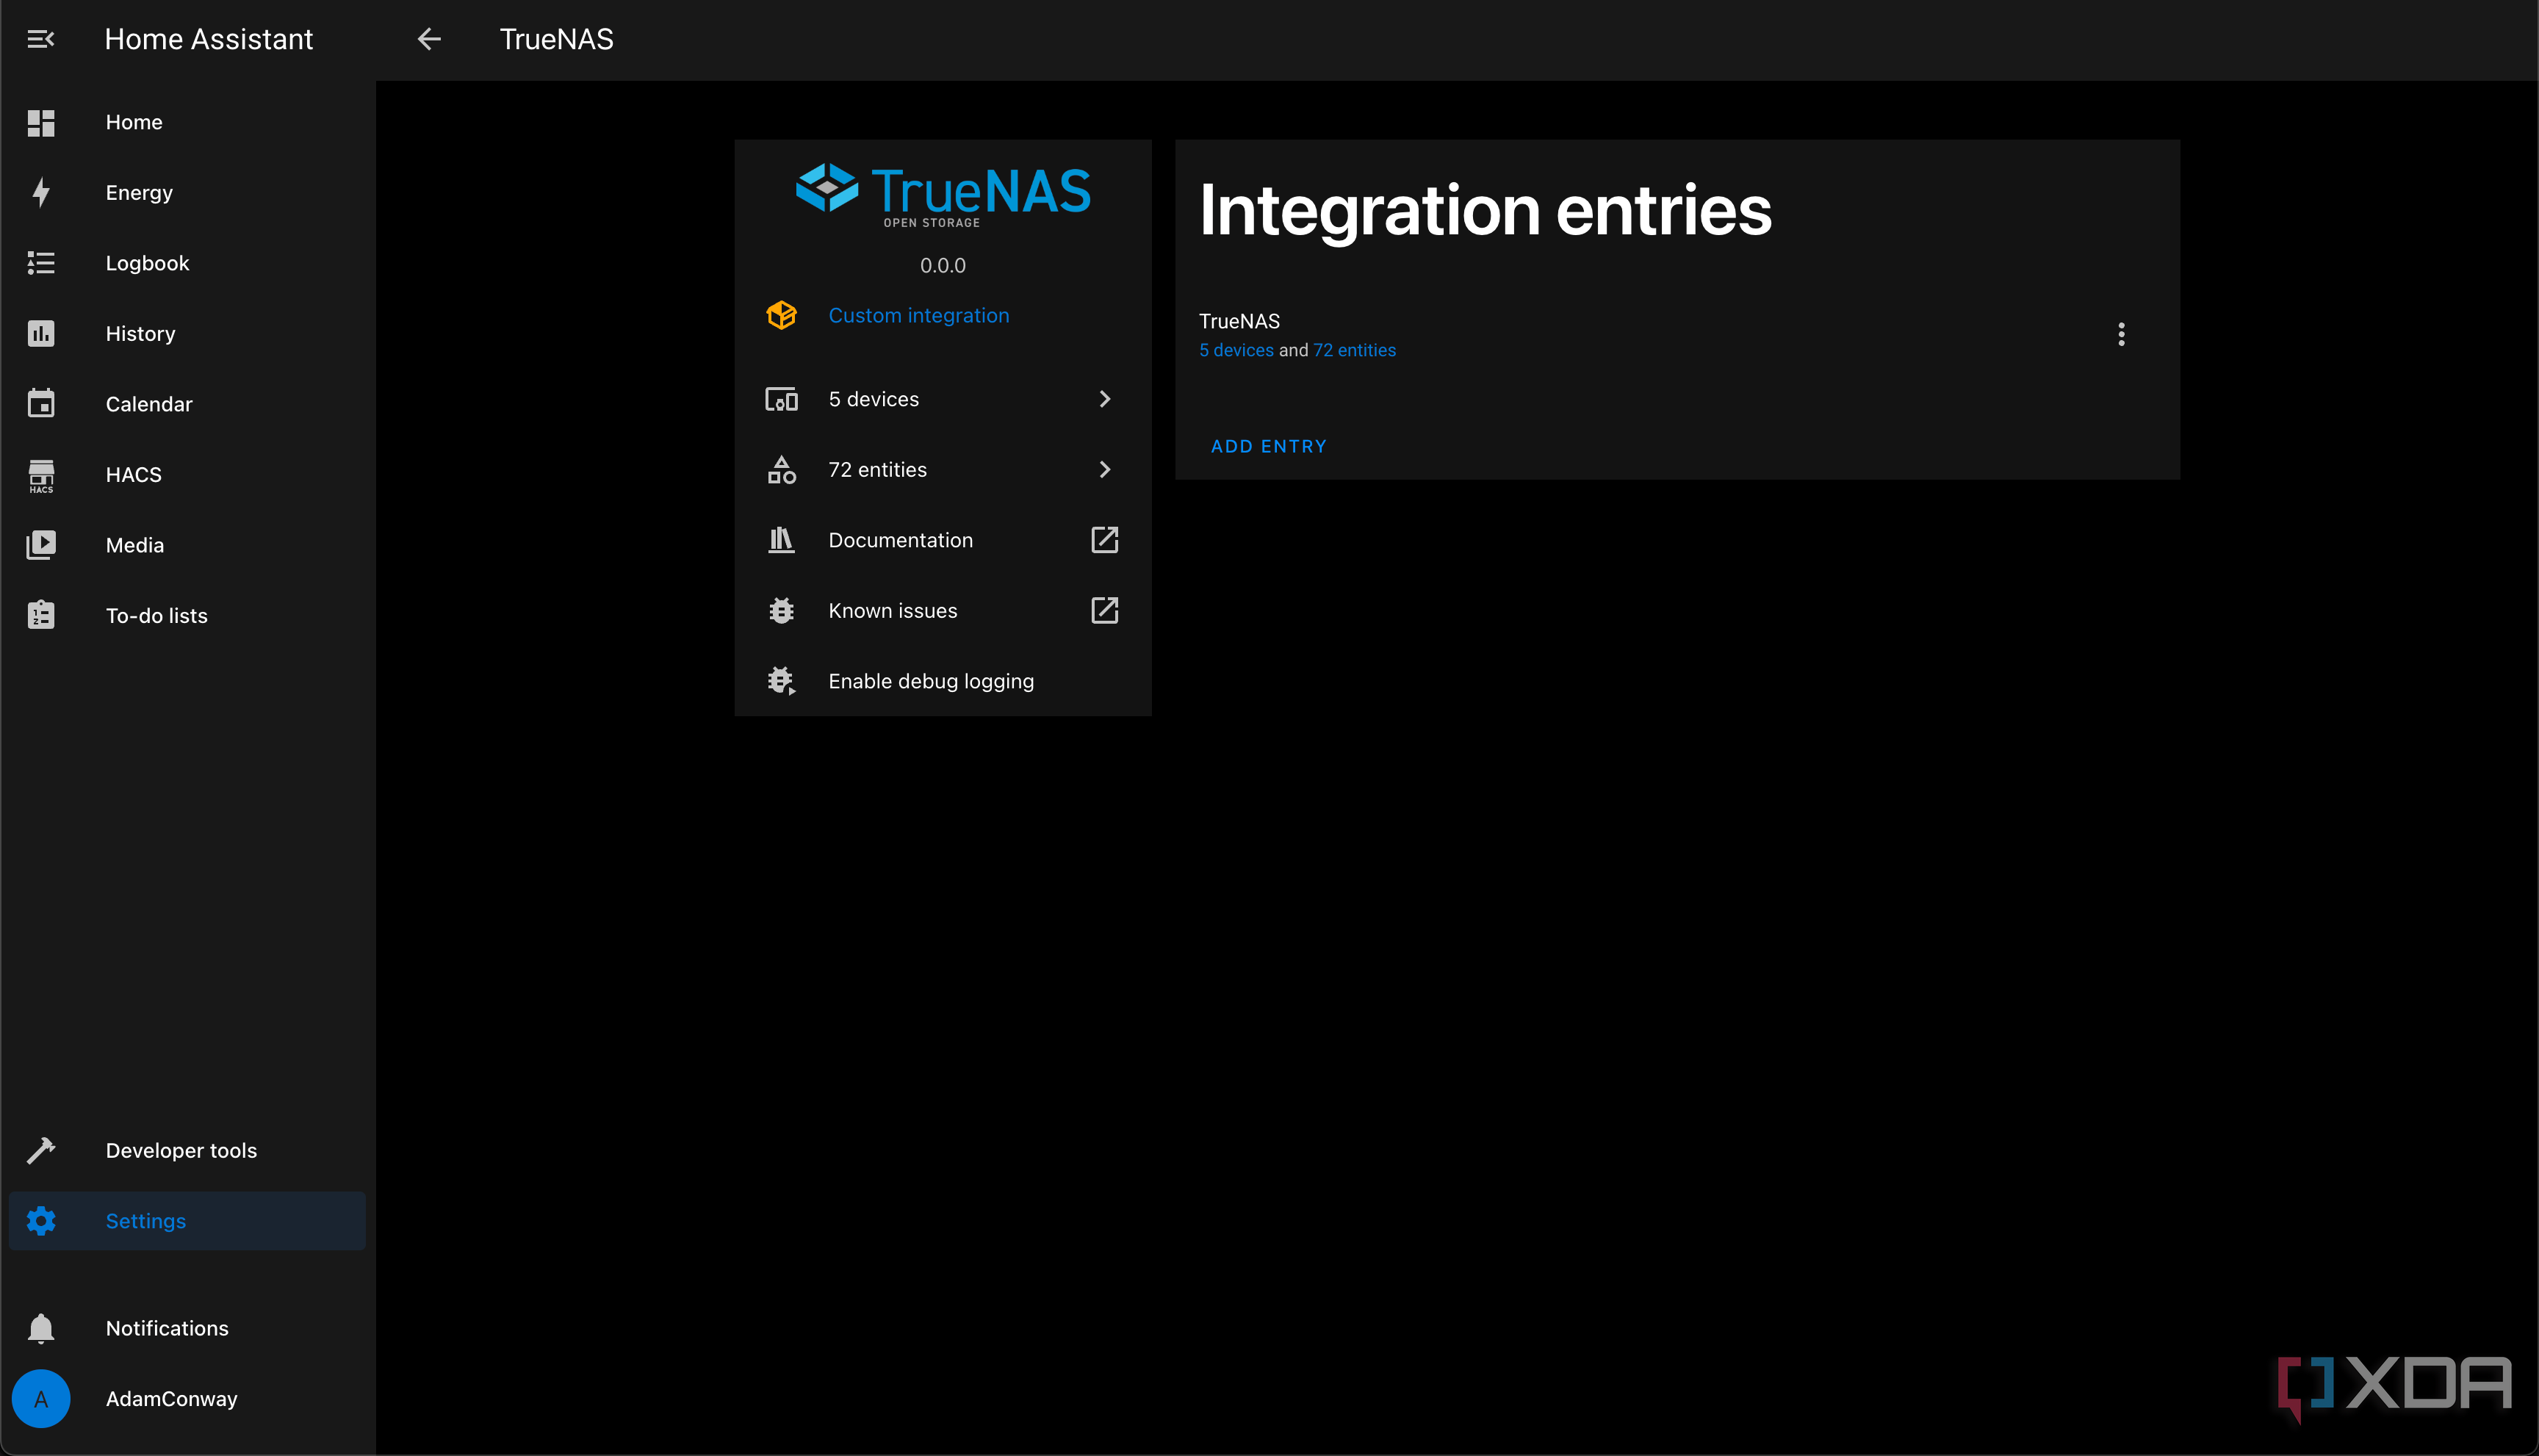The image size is (2539, 1456).
Task: Follow the 72 entities link in entry
Action: (x=1354, y=350)
